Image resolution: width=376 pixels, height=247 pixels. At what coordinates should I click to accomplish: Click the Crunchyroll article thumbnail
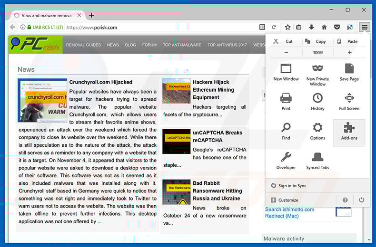42,100
